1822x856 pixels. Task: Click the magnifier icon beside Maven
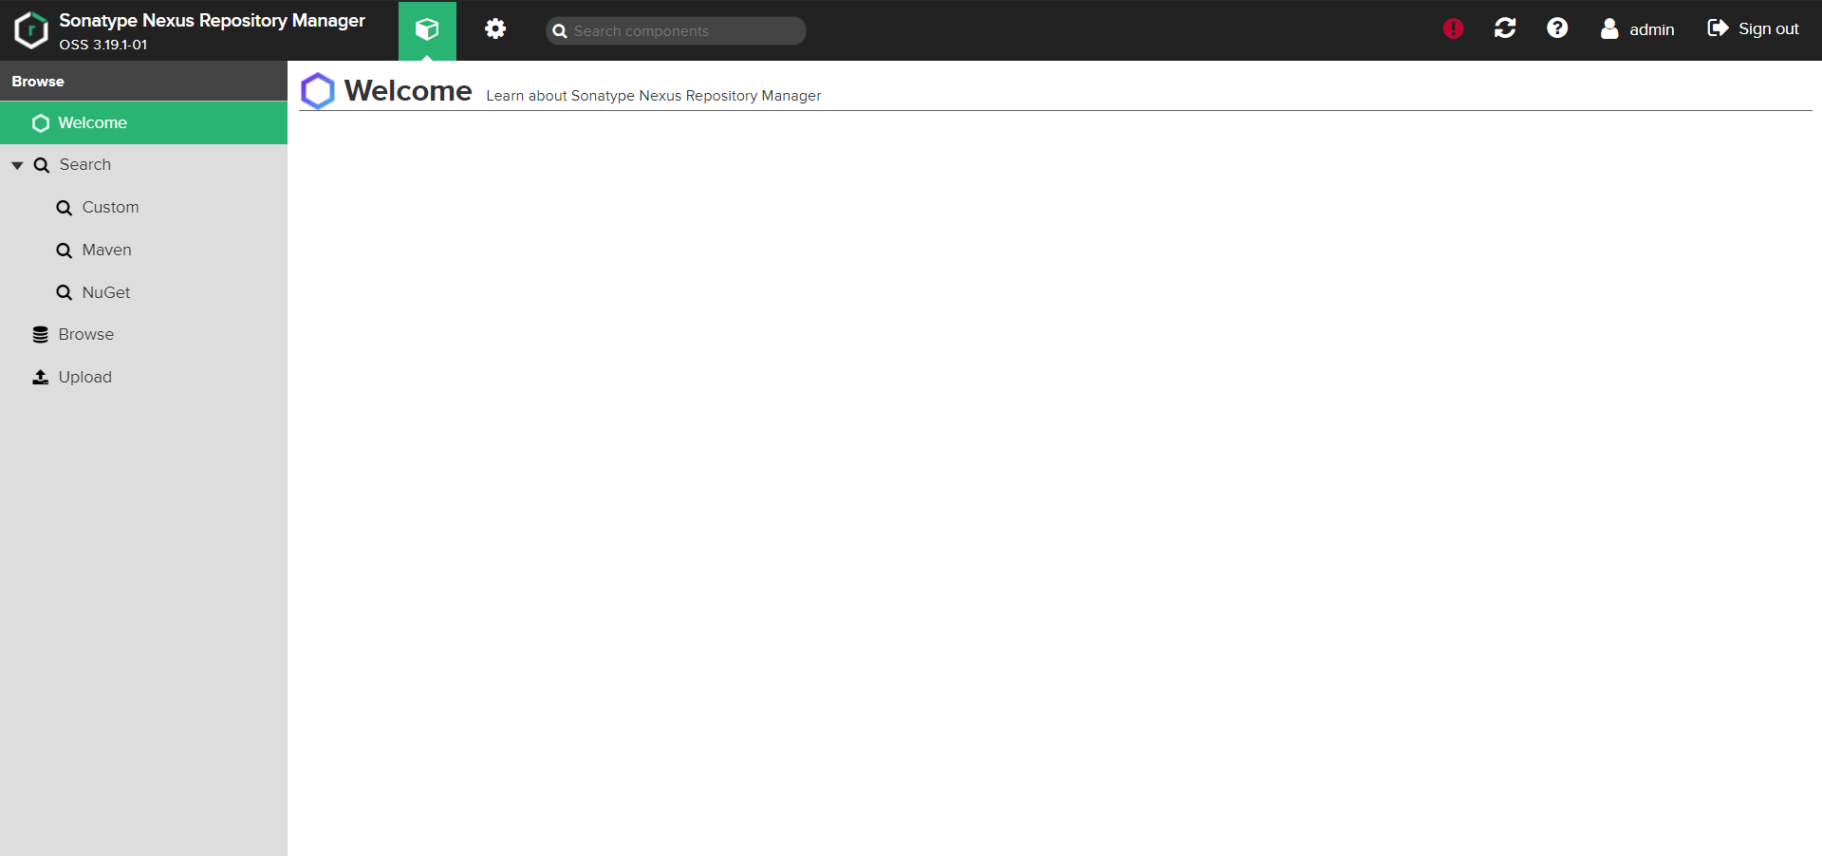point(65,251)
